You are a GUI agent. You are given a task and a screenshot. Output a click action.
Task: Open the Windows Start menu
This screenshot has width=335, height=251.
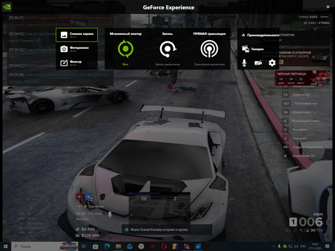tap(5, 246)
